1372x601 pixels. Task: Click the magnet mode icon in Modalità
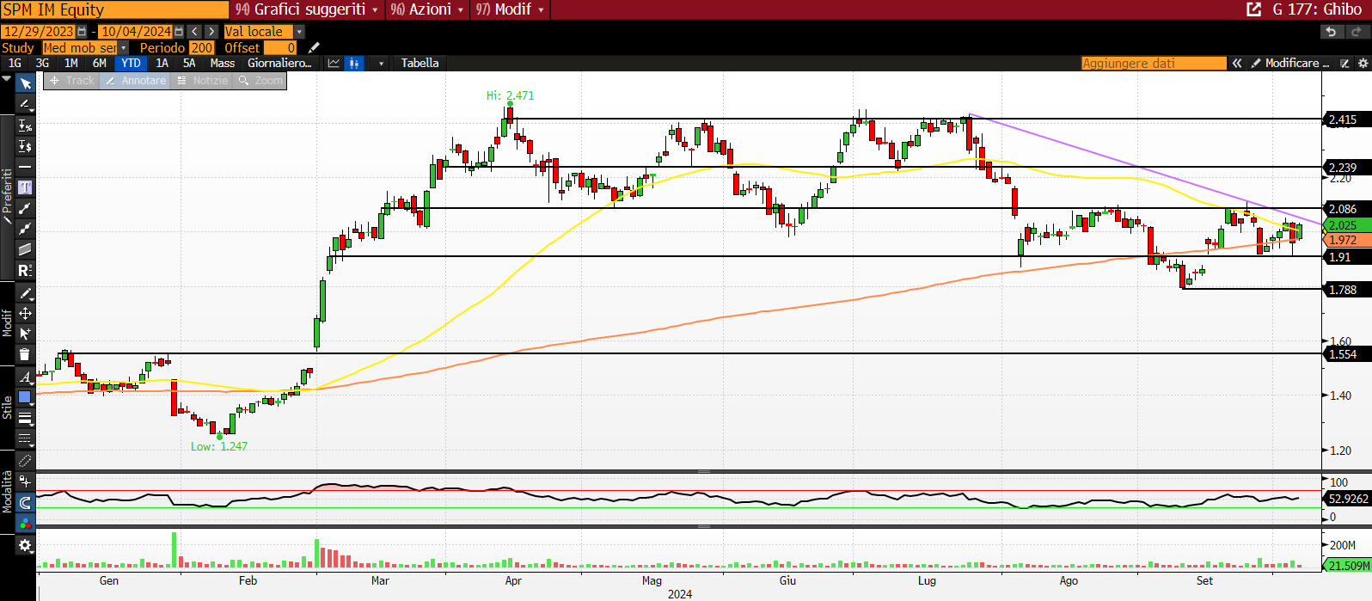point(25,502)
